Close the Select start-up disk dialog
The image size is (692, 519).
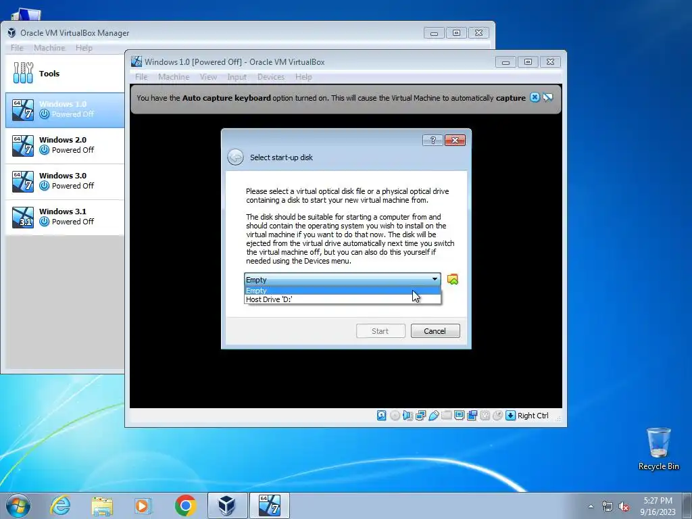(x=455, y=141)
